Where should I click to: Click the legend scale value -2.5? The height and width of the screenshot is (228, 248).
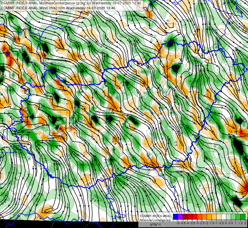pos(202,223)
